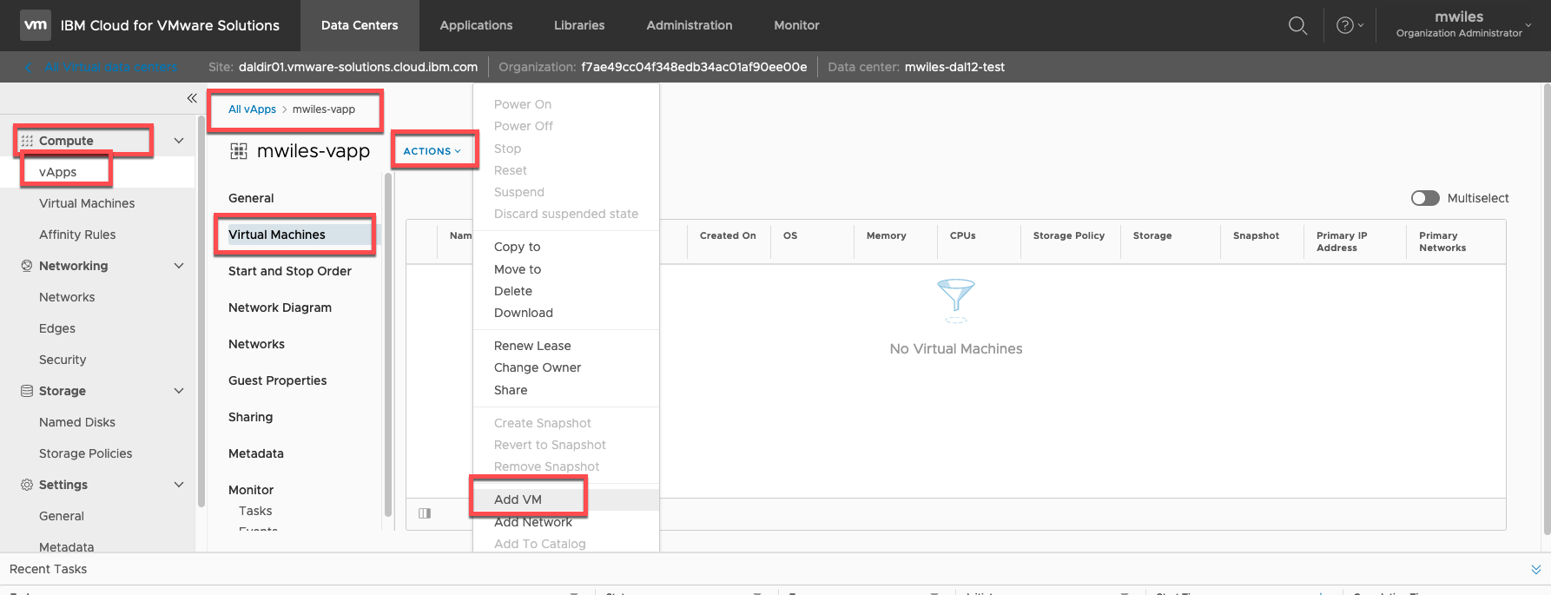Viewport: 1551px width, 595px height.
Task: Select Add VM from actions menu
Action: pyautogui.click(x=518, y=499)
